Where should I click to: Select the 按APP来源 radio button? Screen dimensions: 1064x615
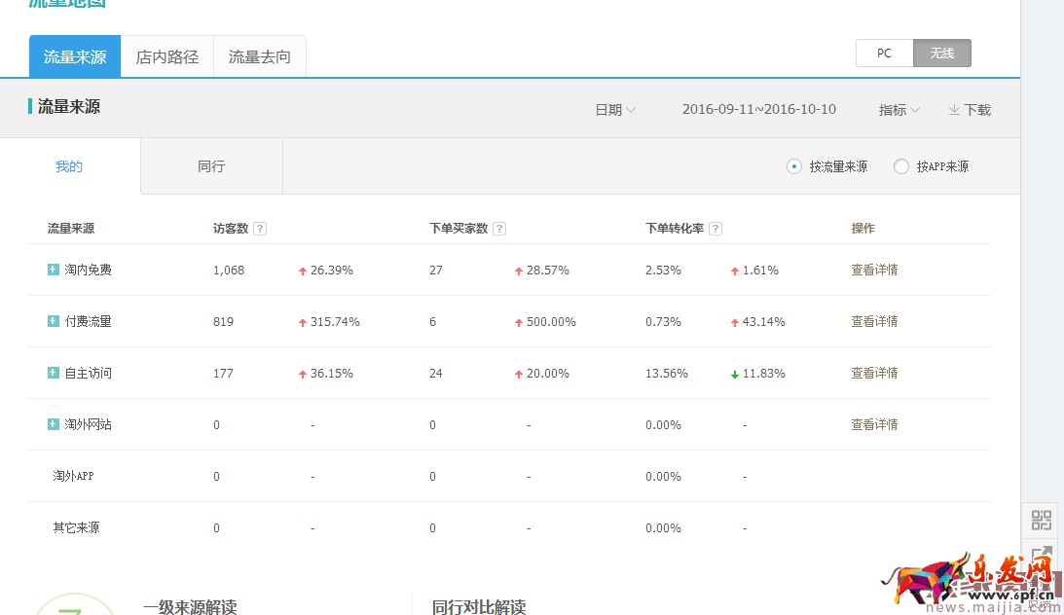901,166
